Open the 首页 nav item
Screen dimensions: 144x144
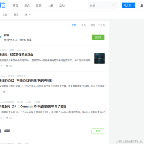[15, 6]
